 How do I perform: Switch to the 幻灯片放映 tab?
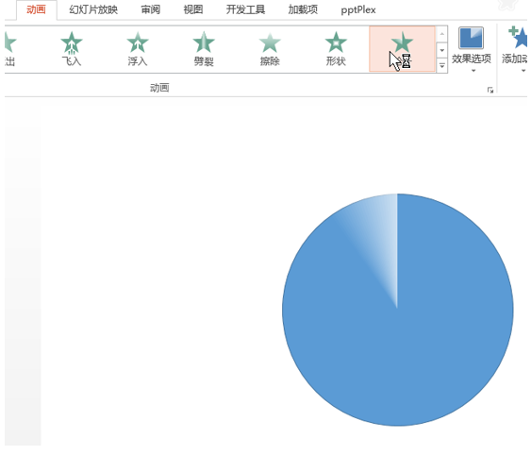(x=93, y=9)
